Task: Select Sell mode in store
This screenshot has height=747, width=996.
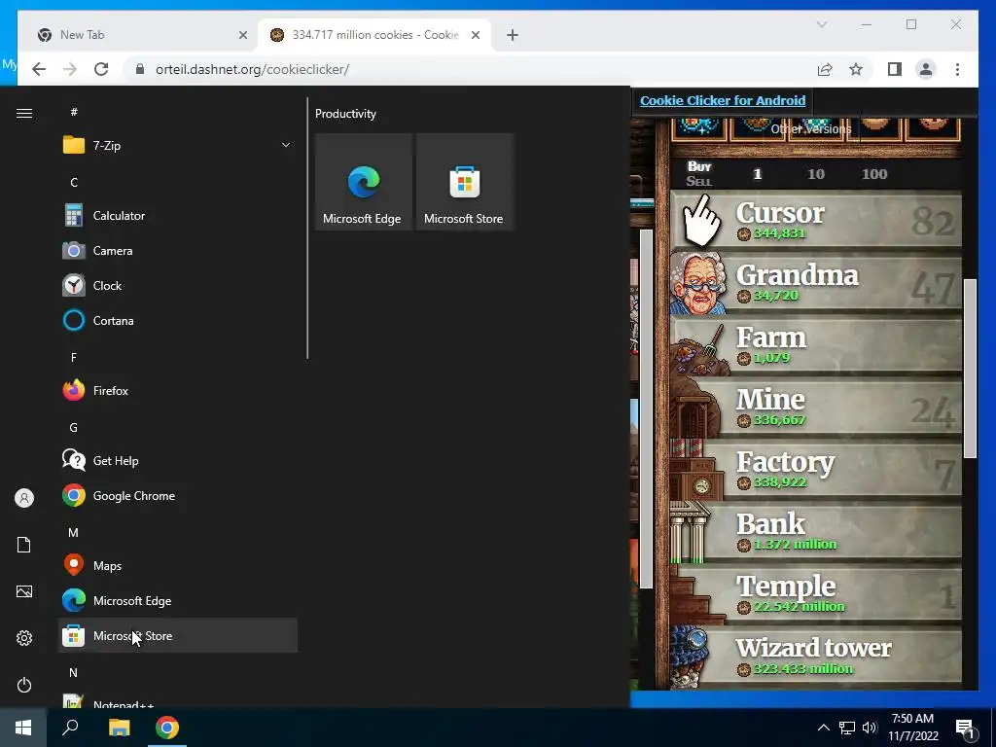Action: (698, 181)
